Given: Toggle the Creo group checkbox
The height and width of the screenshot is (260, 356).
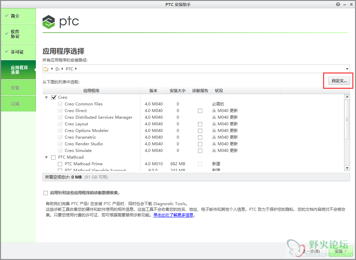Looking at the screenshot, I should [53, 97].
